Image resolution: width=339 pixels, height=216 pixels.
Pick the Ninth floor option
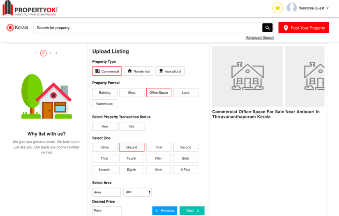[x=159, y=170]
